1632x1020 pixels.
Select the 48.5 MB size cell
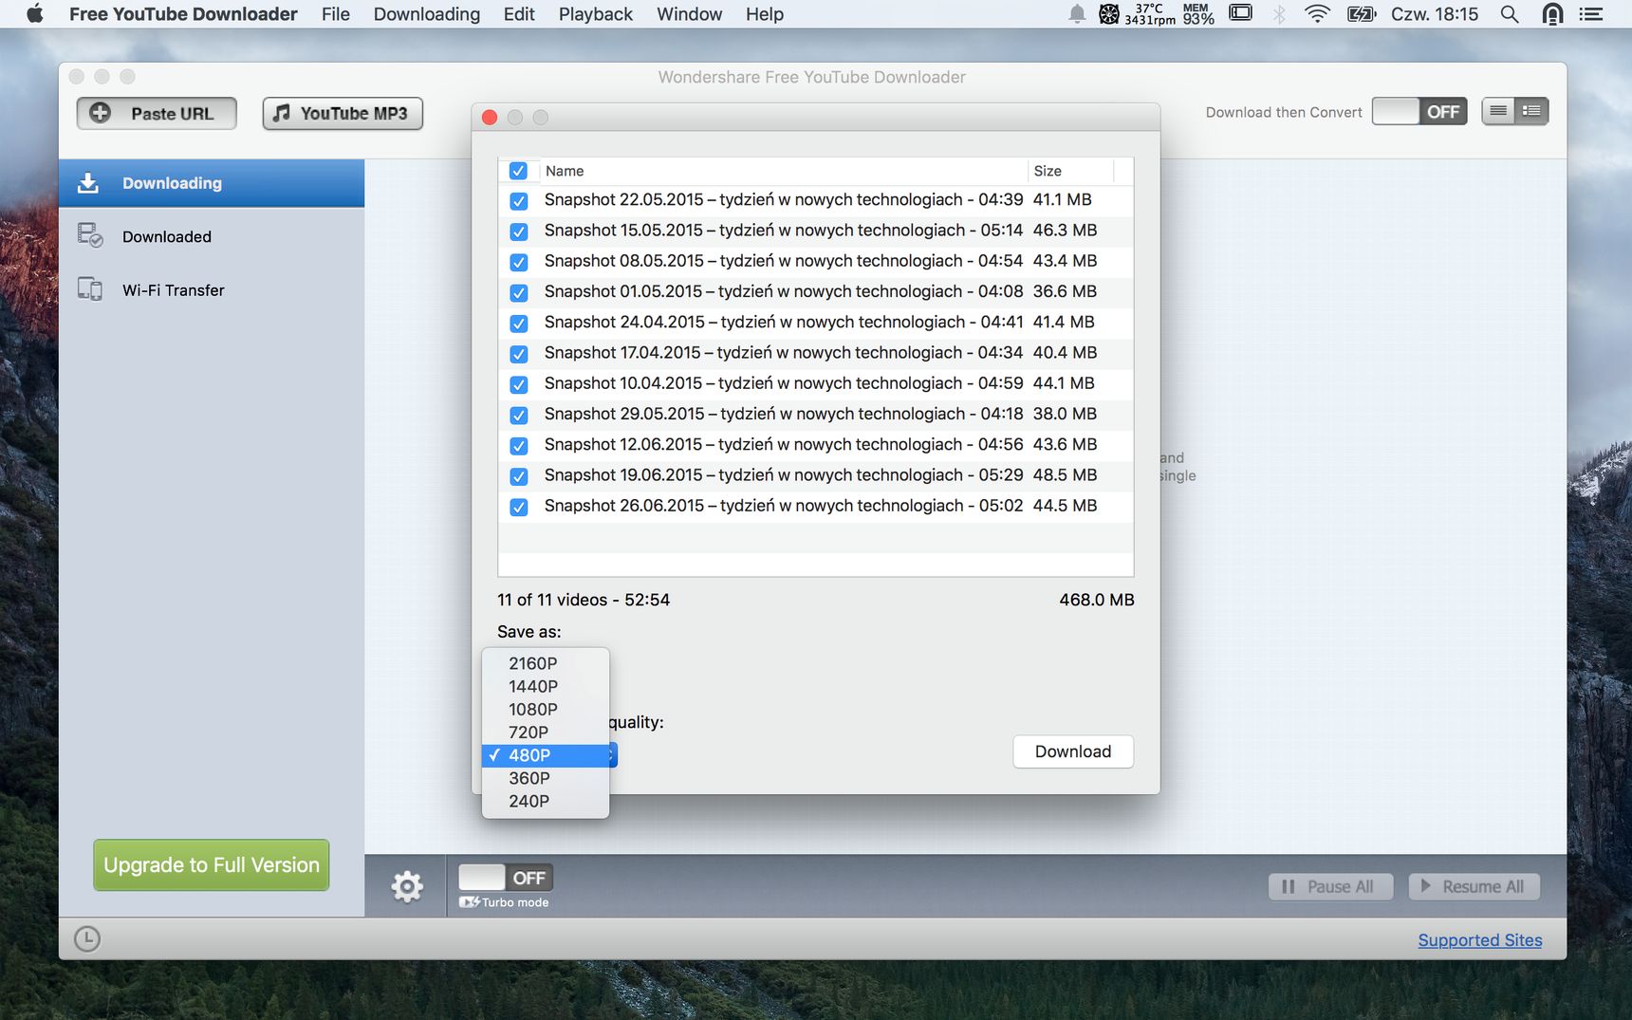click(x=1065, y=475)
